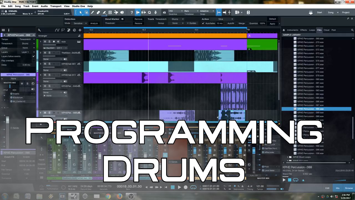Open the Browse view button
The image size is (355, 200).
click(349, 188)
